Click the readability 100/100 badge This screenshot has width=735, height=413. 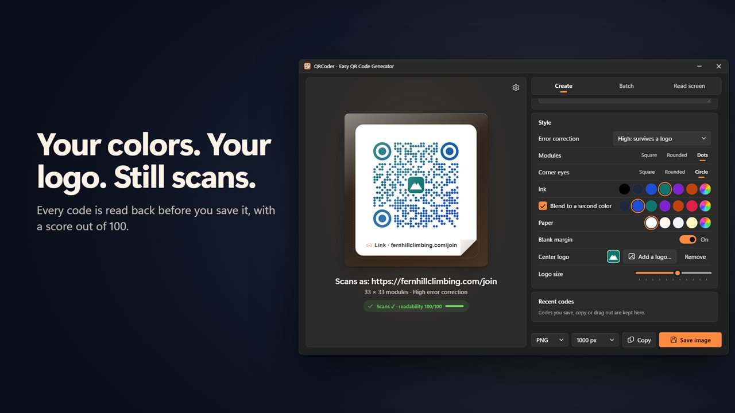point(416,306)
